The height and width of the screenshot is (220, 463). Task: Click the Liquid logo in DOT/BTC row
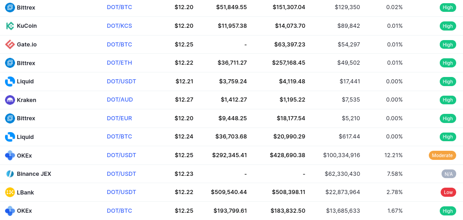point(10,137)
